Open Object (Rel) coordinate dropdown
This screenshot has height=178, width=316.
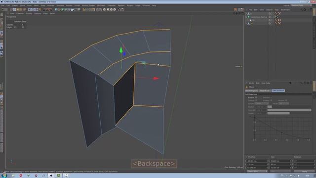(257, 171)
